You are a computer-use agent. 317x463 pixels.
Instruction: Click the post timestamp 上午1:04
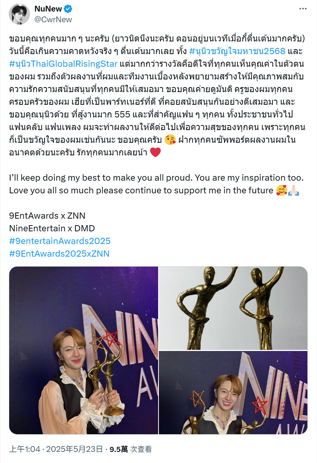[24, 449]
